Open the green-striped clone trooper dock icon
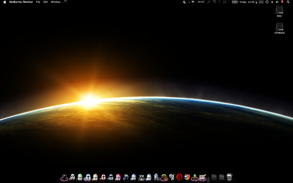Viewport: 293px width, 183px height. 80,177
